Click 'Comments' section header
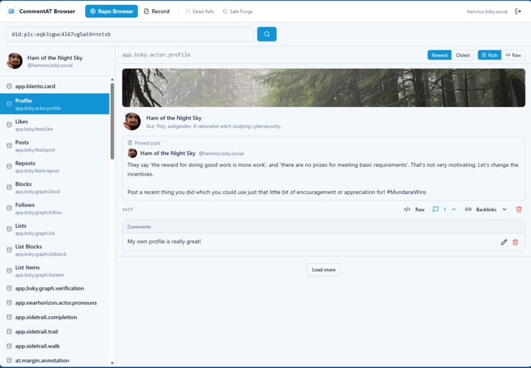Image resolution: width=531 pixels, height=368 pixels. tap(139, 227)
